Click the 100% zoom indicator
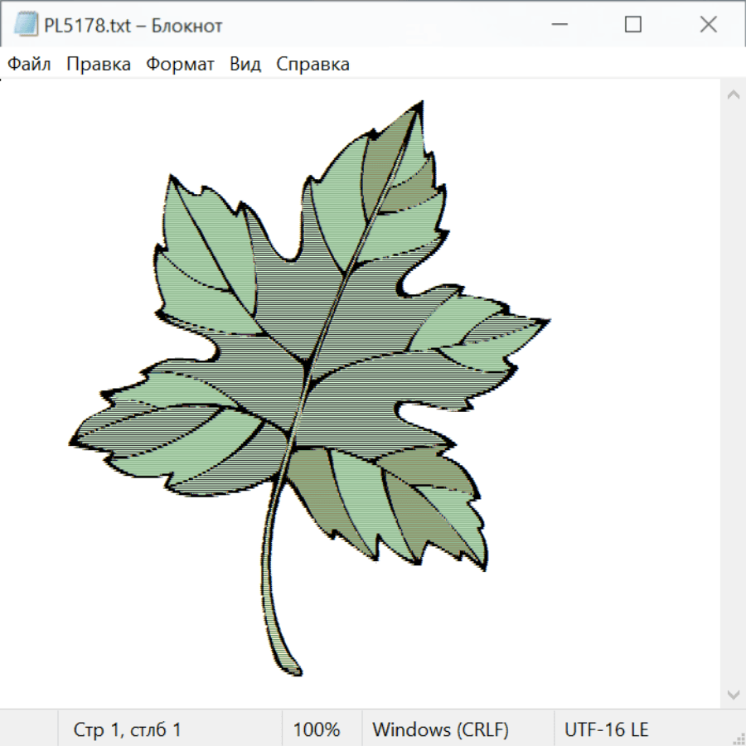This screenshot has width=746, height=746. coord(317,729)
